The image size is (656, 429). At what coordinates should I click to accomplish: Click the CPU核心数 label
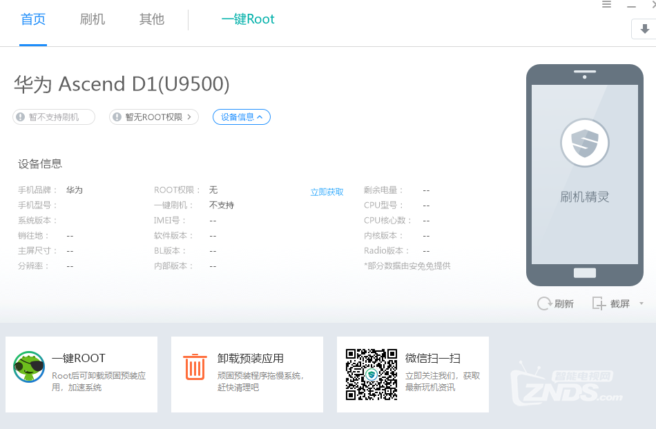[x=387, y=220]
